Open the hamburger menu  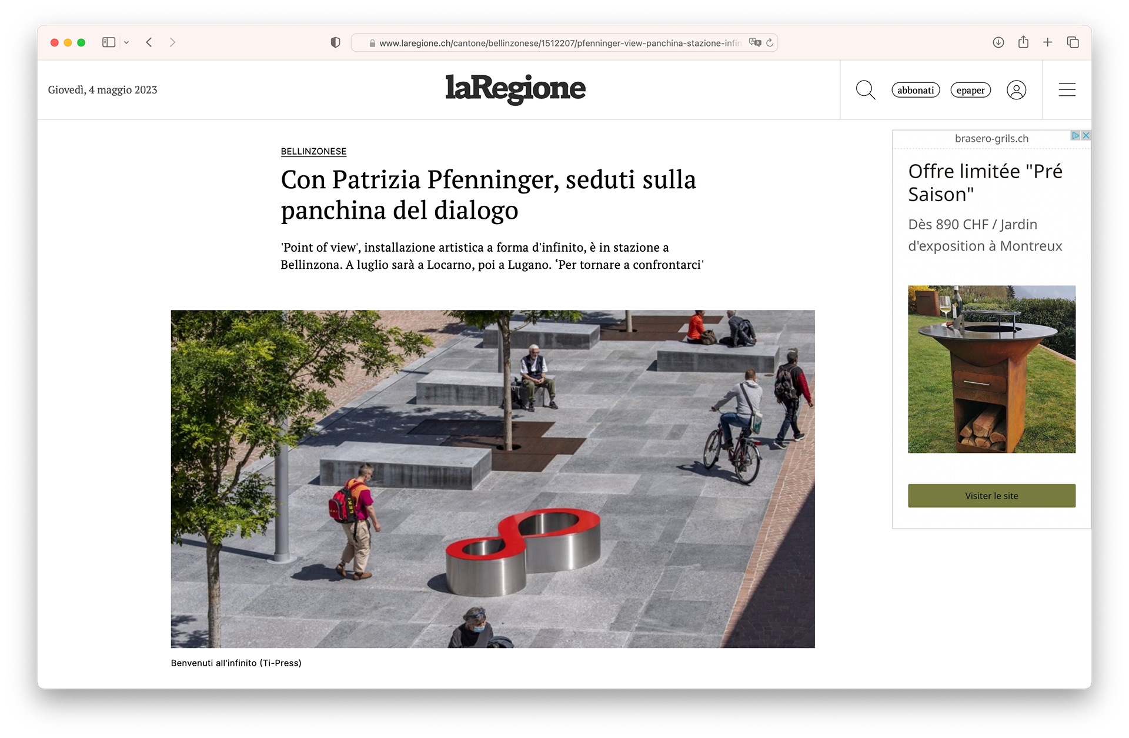pyautogui.click(x=1067, y=90)
